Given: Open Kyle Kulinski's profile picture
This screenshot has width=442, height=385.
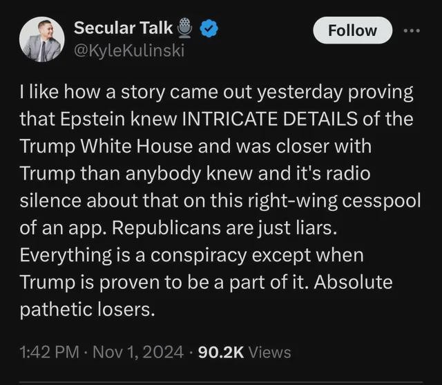Looking at the screenshot, I should tap(41, 39).
